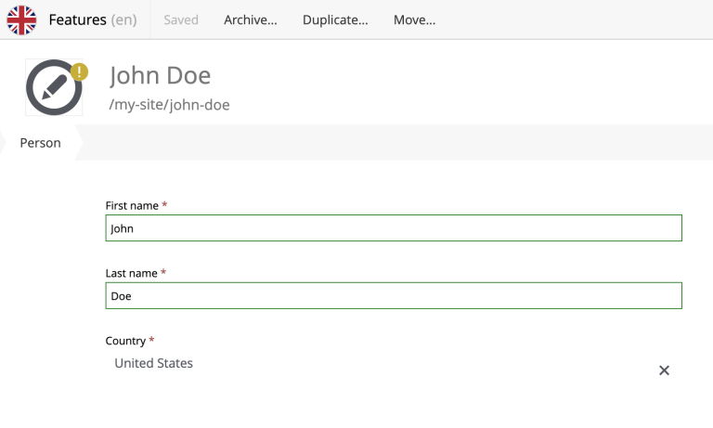Open the Archive... dialog

[x=251, y=19]
